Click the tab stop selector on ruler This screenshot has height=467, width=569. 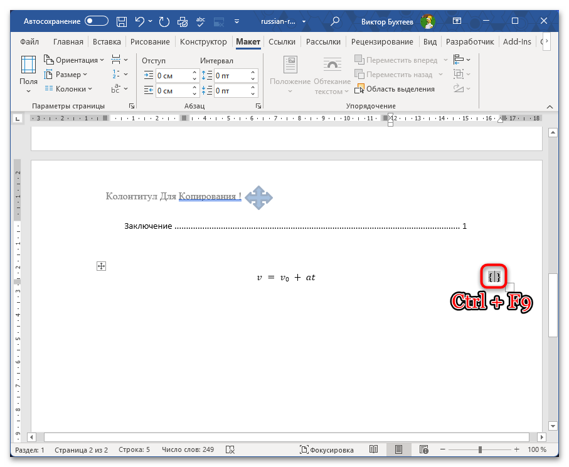coord(18,118)
